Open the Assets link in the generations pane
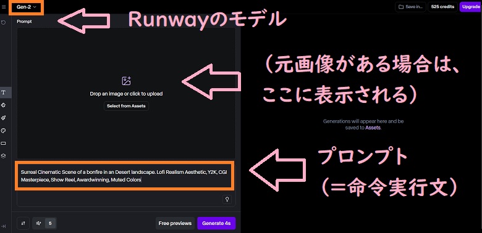The height and width of the screenshot is (233, 482). tap(373, 128)
